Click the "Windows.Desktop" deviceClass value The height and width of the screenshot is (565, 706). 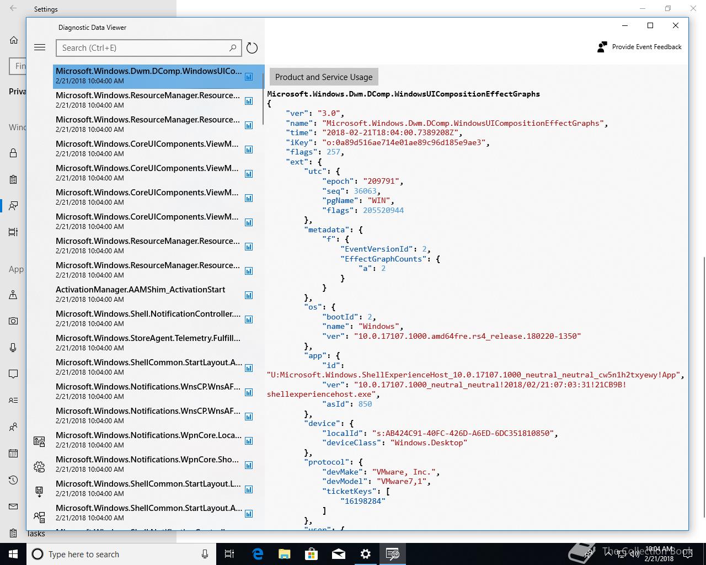tap(429, 443)
